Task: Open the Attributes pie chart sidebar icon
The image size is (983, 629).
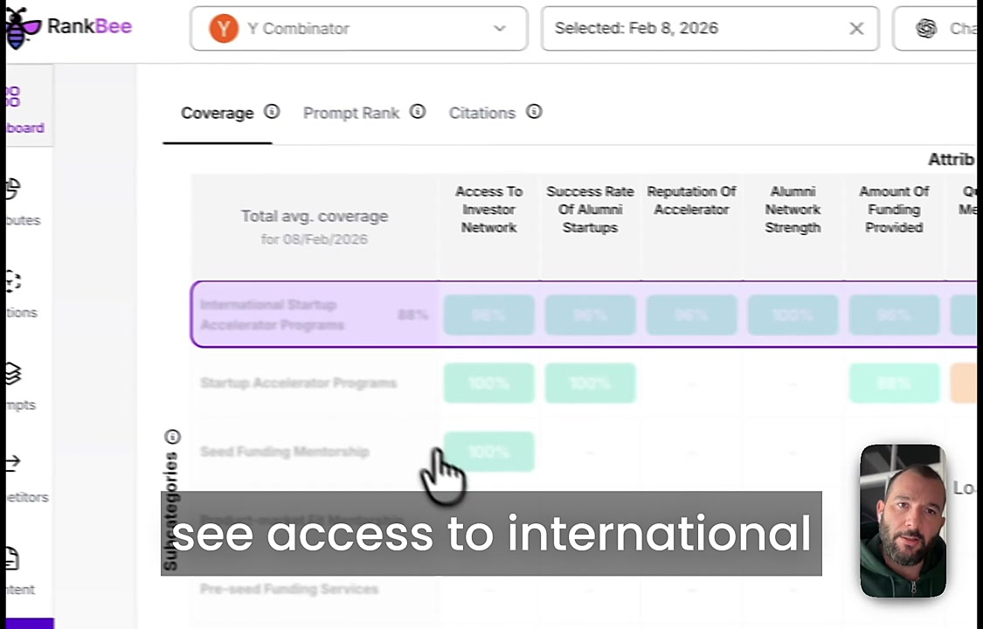Action: [x=12, y=190]
